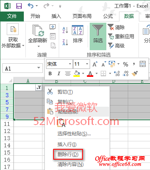Switch to the 开始 (Home) tab

point(35,16)
